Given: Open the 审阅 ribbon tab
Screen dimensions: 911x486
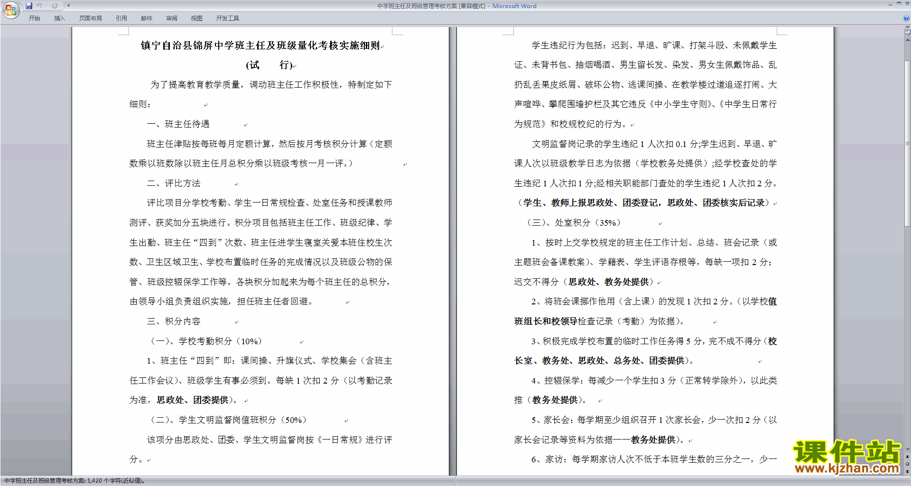Looking at the screenshot, I should click(x=172, y=18).
